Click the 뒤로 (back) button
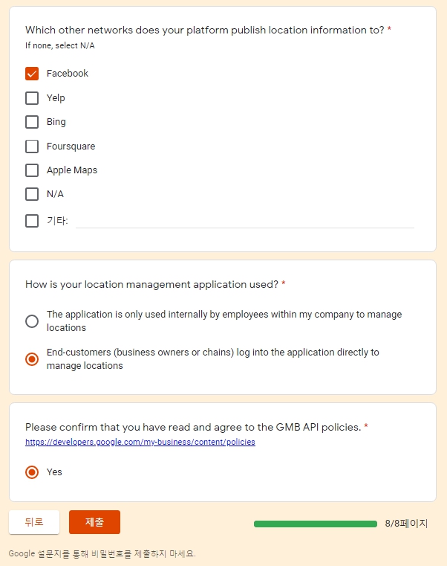Image resolution: width=447 pixels, height=566 pixels. click(x=34, y=522)
